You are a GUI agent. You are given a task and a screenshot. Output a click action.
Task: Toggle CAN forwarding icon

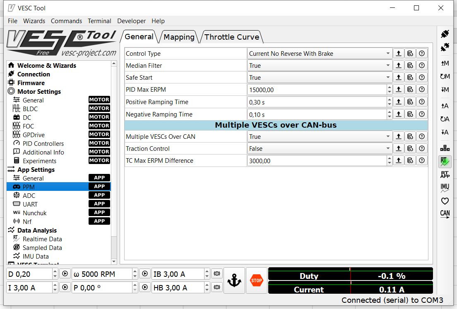(445, 214)
